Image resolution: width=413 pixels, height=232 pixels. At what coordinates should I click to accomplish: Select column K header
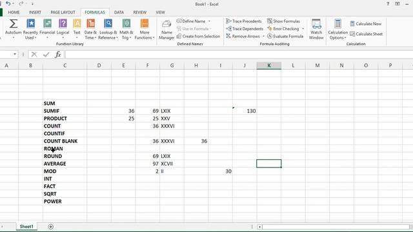click(x=268, y=66)
